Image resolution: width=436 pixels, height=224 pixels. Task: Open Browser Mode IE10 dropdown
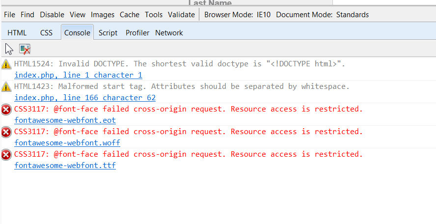point(238,14)
